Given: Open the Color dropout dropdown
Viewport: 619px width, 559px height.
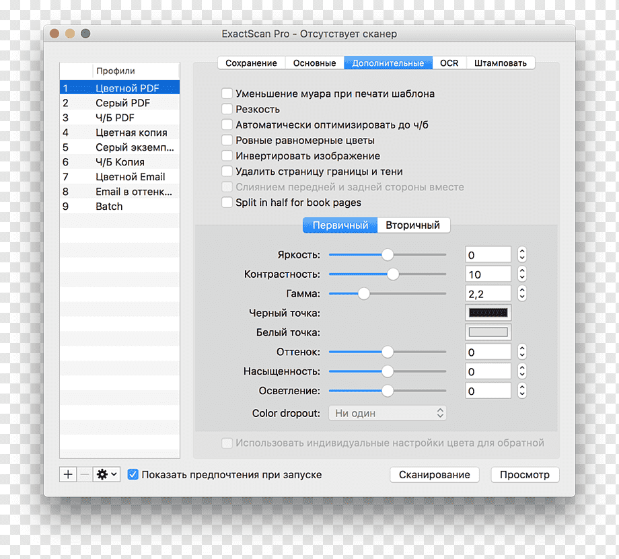Looking at the screenshot, I should (388, 413).
